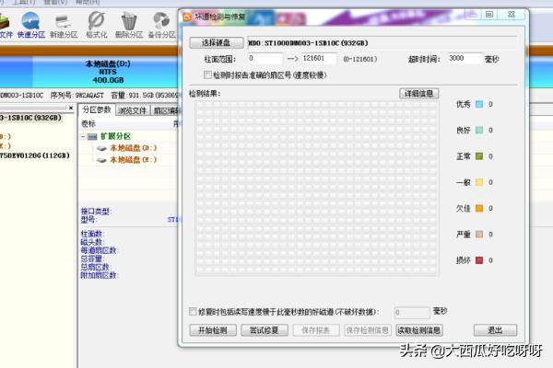Switch to the 浏览文件 tab
Screen dimensions: 553x368
132,110
